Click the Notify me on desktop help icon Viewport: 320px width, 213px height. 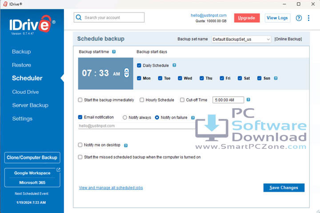pyautogui.click(x=126, y=146)
